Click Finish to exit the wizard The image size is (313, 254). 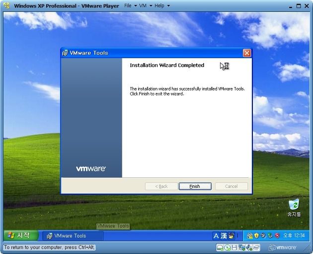point(195,186)
